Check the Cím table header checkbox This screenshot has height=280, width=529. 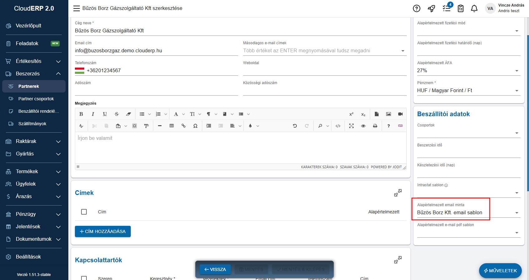tap(84, 212)
